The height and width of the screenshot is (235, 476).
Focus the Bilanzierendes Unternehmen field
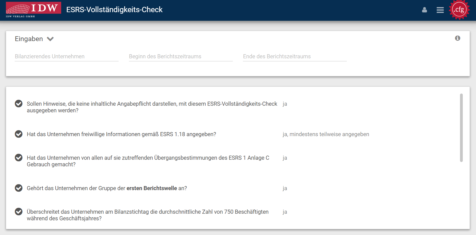pos(67,57)
